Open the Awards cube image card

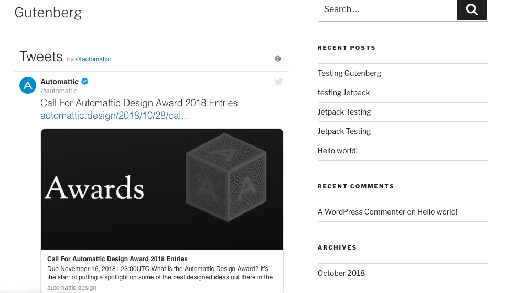[162, 189]
